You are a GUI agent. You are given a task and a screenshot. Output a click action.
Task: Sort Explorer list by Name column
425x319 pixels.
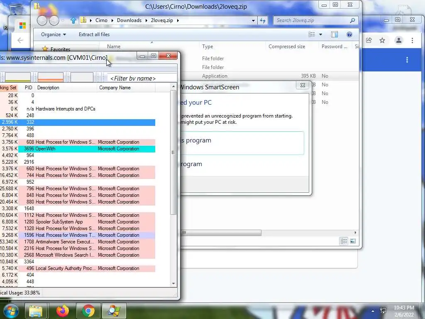coord(114,47)
